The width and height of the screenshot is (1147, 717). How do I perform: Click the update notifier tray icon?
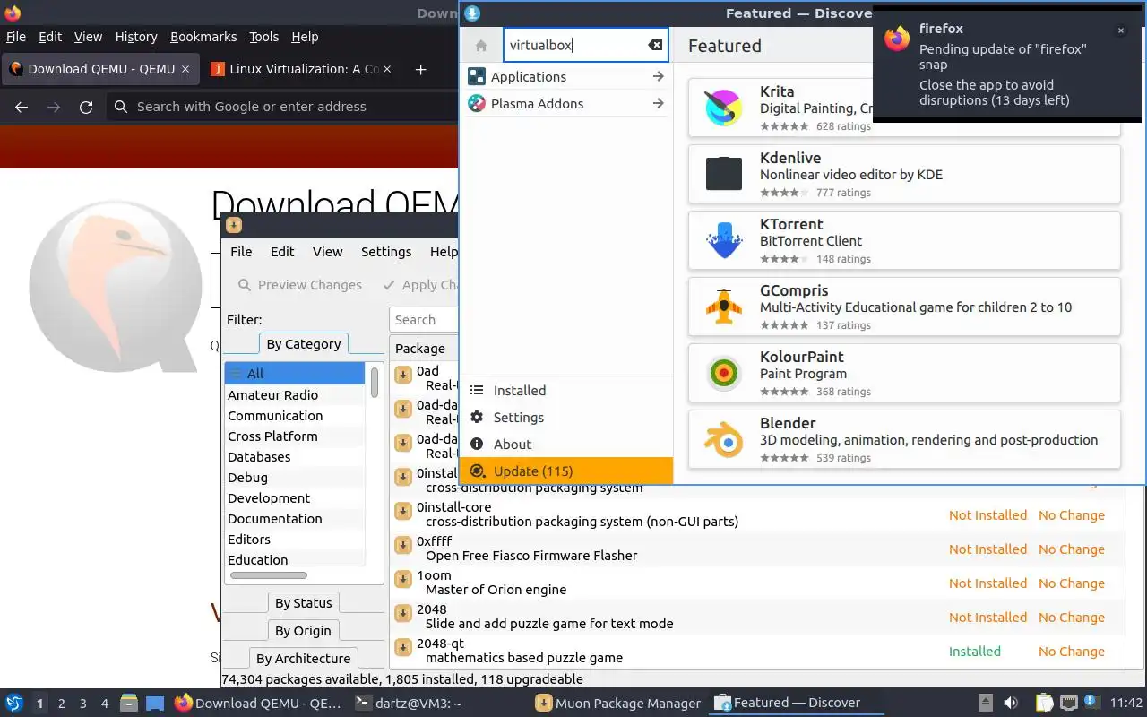click(x=1091, y=702)
